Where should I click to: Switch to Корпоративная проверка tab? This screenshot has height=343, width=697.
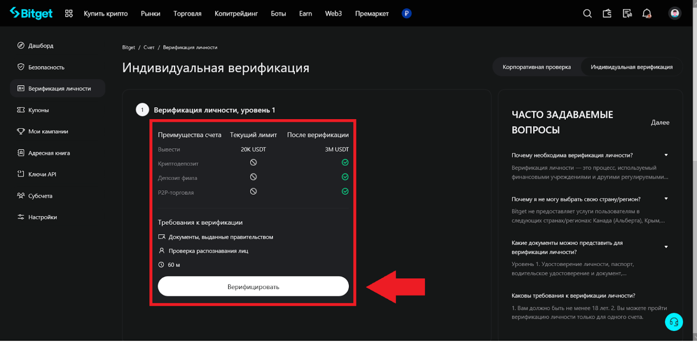[536, 67]
